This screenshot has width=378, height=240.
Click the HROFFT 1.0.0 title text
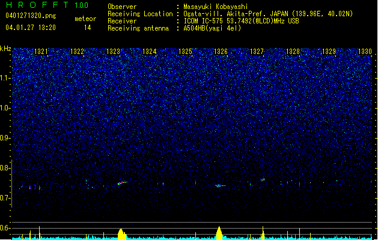pyautogui.click(x=47, y=5)
